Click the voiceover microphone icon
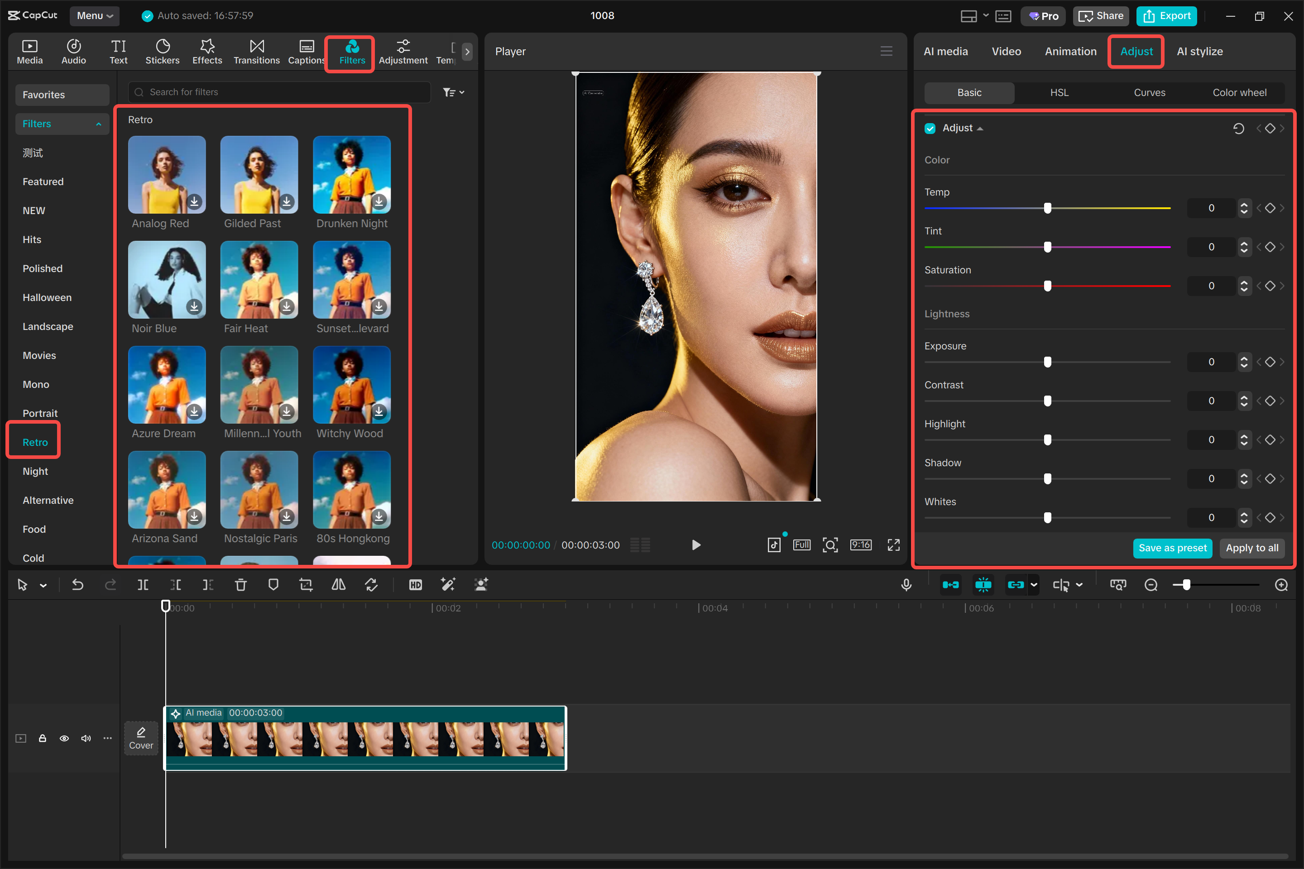Image resolution: width=1304 pixels, height=869 pixels. click(906, 584)
